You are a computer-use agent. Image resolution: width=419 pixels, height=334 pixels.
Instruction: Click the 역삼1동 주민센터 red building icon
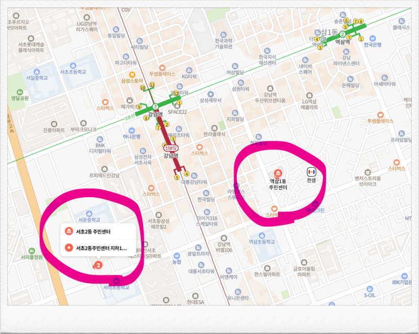278,173
